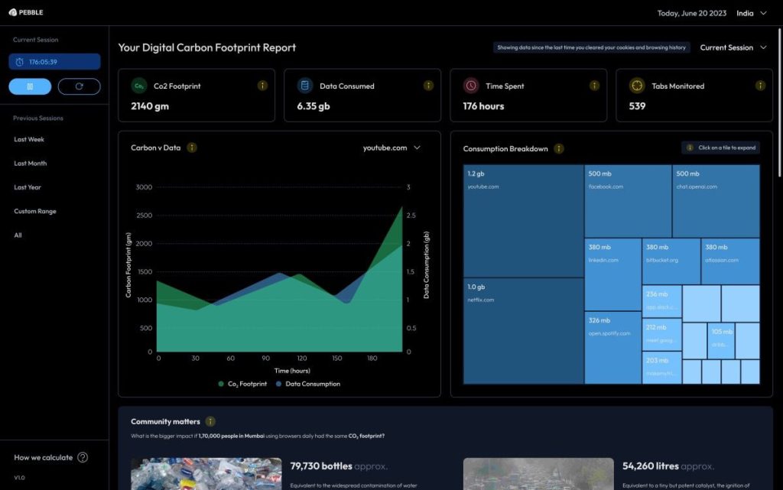Select Custom Range in previous sessions
Image resolution: width=783 pixels, height=490 pixels.
pos(35,211)
